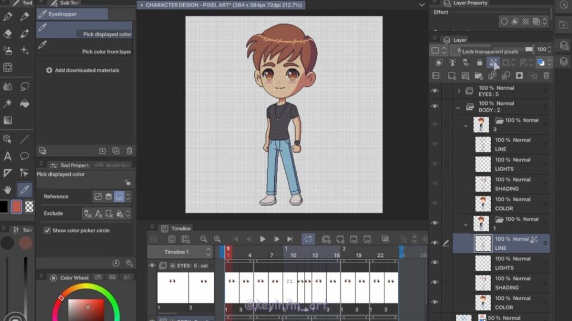Open the Timeline 1 dropdown
The width and height of the screenshot is (572, 321).
point(208,252)
